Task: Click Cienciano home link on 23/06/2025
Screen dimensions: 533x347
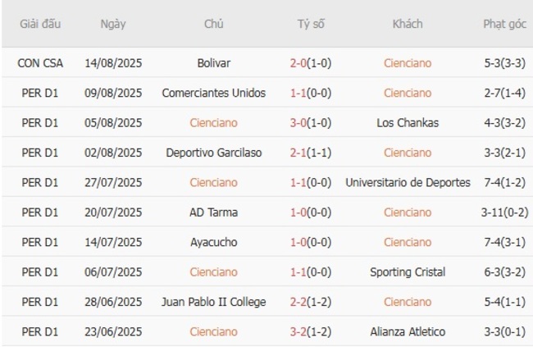Action: (213, 331)
